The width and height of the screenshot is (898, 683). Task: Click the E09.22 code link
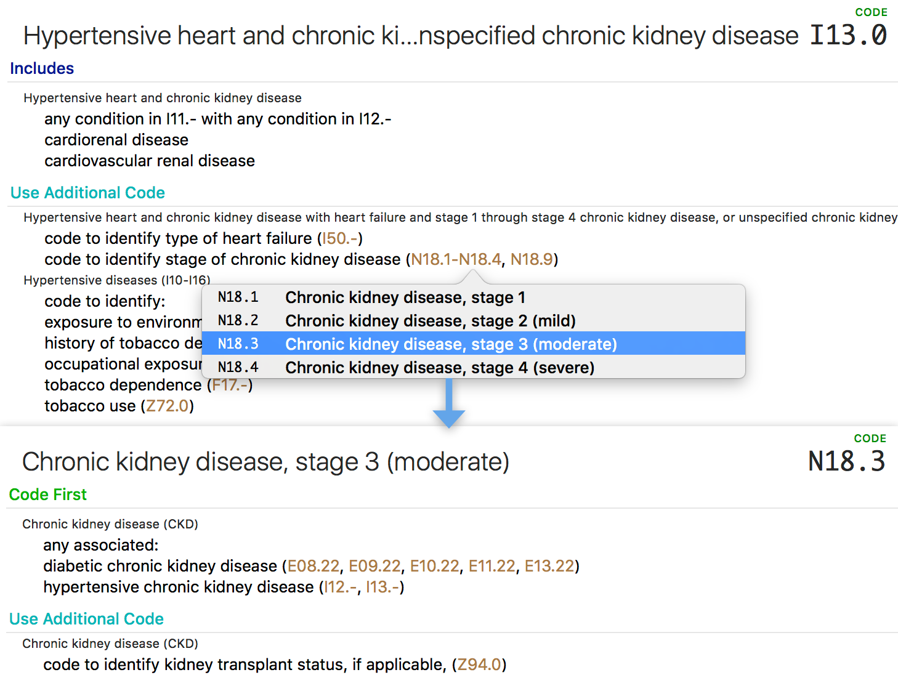pyautogui.click(x=374, y=566)
